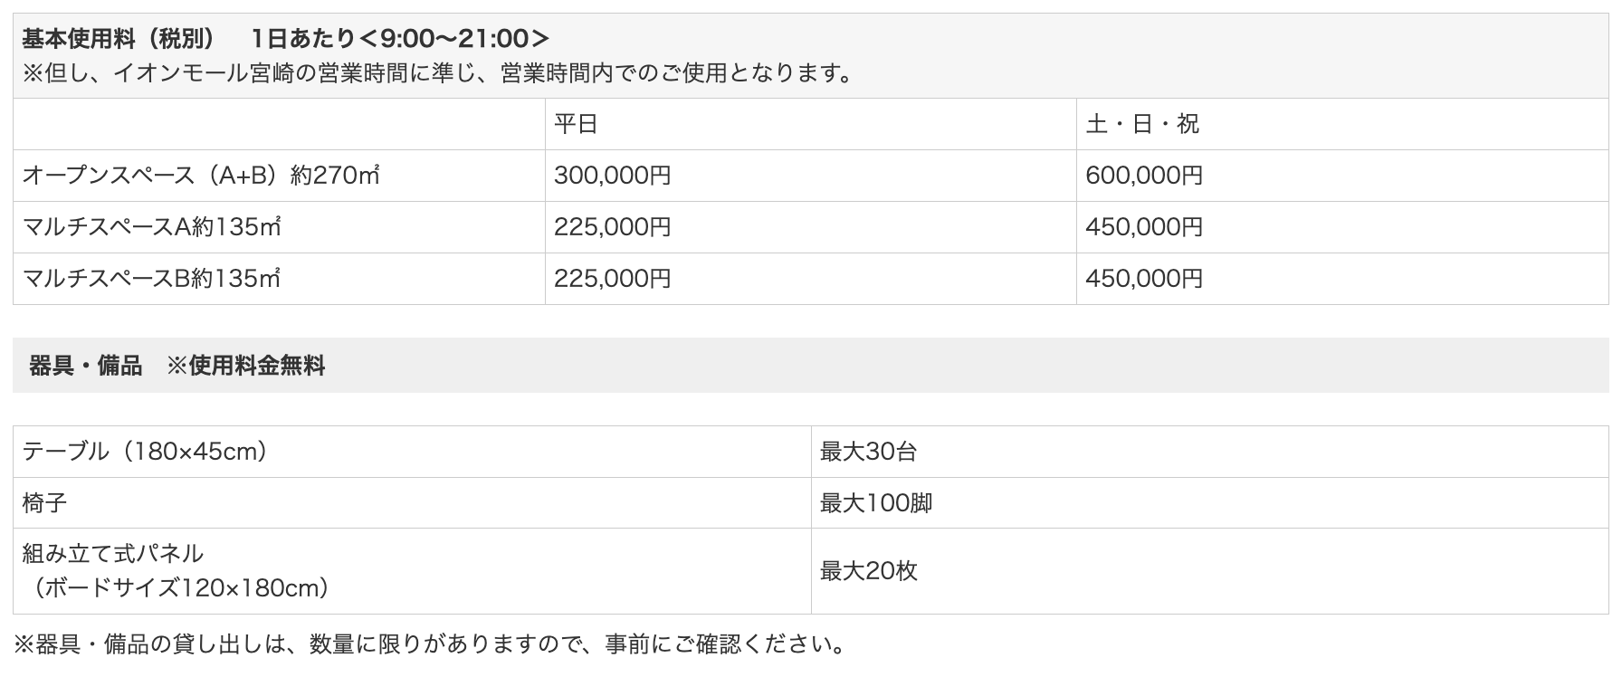This screenshot has width=1622, height=677.
Task: Select the マルチスペースB約135㎡ row label
Action: pyautogui.click(x=151, y=278)
